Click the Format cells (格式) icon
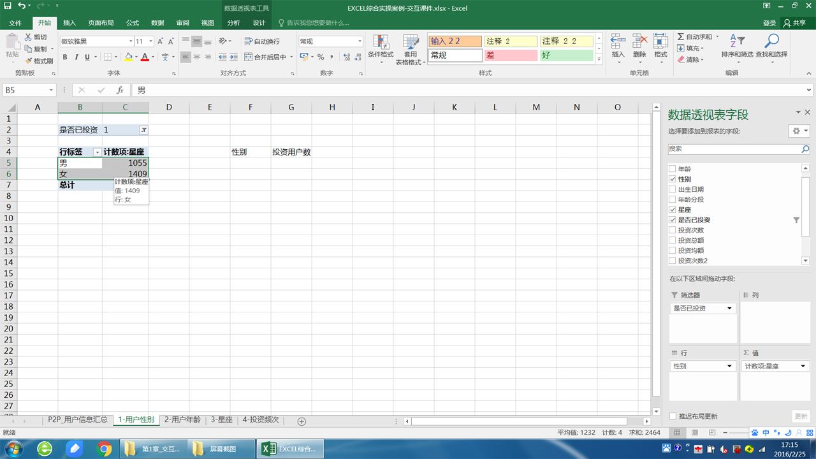This screenshot has height=459, width=816. pos(660,42)
